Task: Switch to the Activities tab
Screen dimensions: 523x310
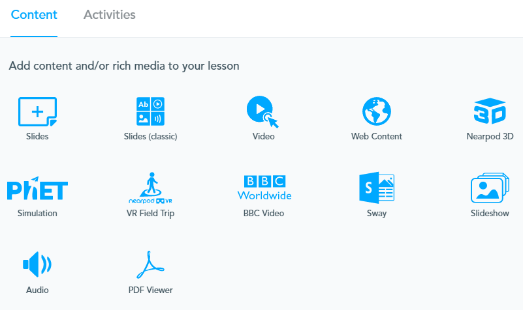Action: [110, 14]
